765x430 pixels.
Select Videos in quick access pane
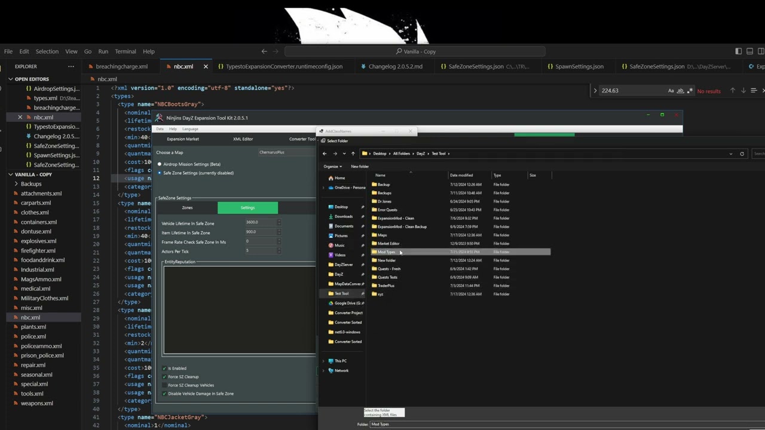[339, 254]
